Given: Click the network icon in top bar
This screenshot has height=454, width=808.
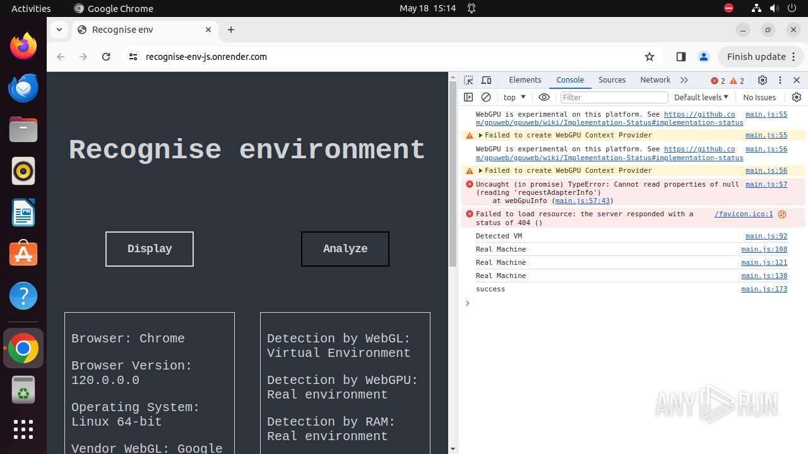Looking at the screenshot, I should tap(756, 8).
